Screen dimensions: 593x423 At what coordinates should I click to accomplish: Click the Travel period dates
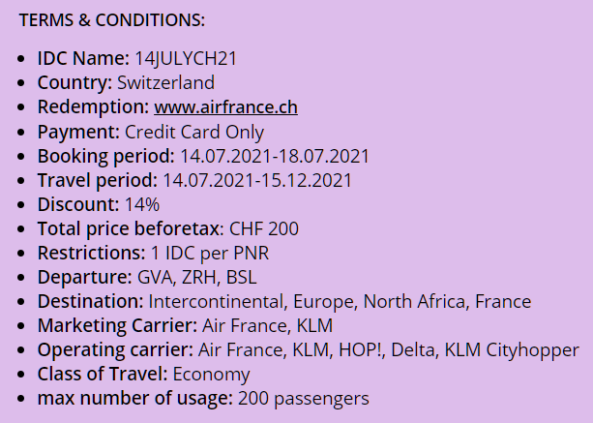coord(257,180)
